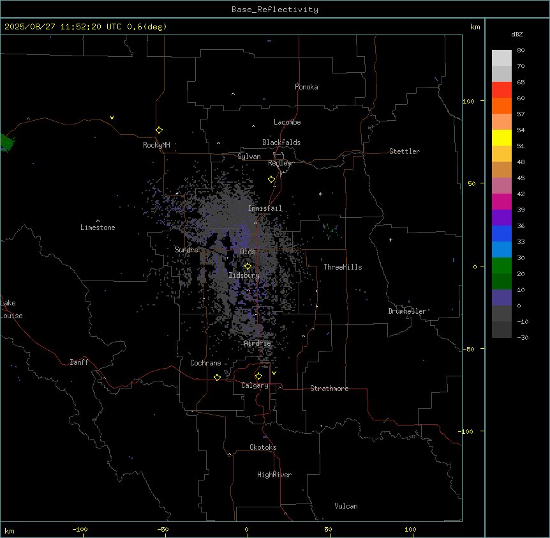
Task: Click the Lacombe city label
Action: (287, 122)
